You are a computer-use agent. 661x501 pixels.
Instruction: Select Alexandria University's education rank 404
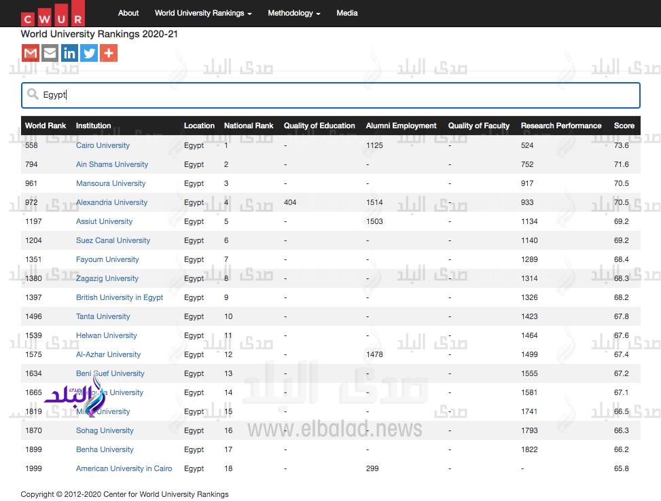[290, 202]
